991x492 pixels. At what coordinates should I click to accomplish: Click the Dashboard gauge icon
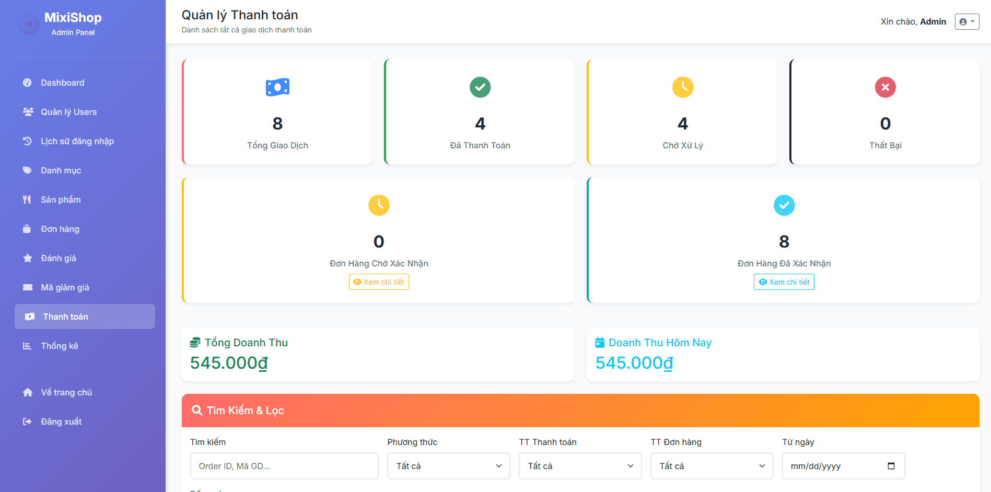click(27, 83)
